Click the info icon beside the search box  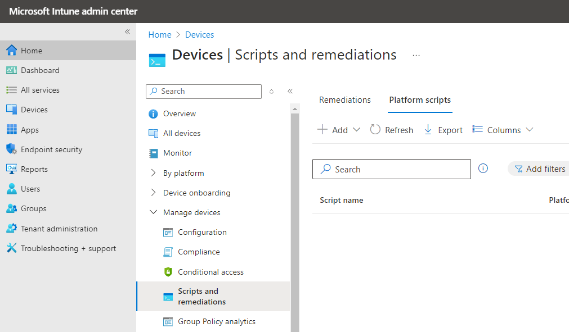(x=483, y=169)
